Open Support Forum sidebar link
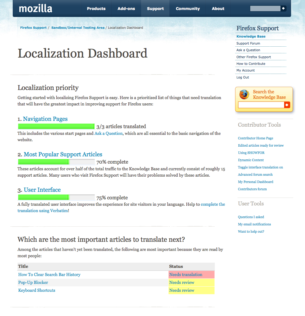 (x=248, y=43)
